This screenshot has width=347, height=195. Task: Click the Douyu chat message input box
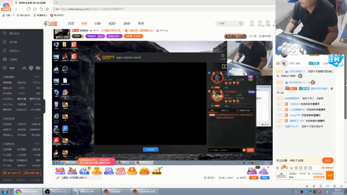pyautogui.click(x=306, y=175)
